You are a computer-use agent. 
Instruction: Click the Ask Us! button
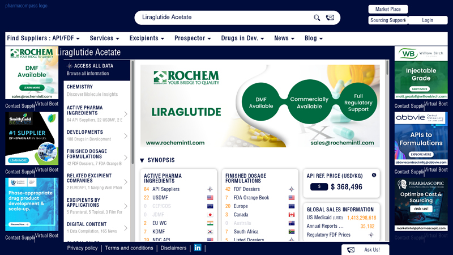[365, 250]
